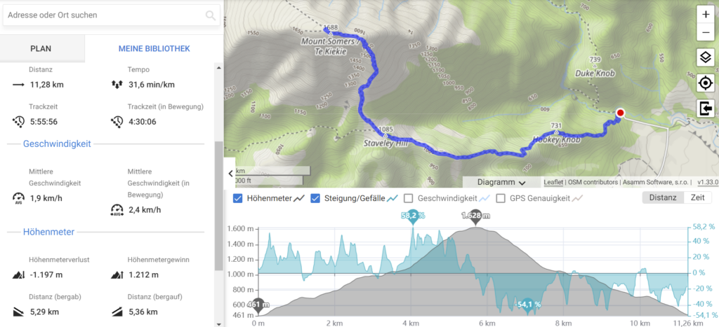
Task: Collapse the sidebar with left chevron
Action: [x=230, y=173]
